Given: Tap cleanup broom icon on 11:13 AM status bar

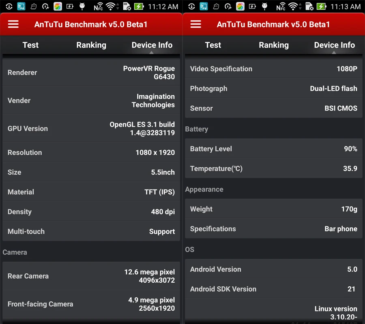Looking at the screenshot, I should [216, 6].
